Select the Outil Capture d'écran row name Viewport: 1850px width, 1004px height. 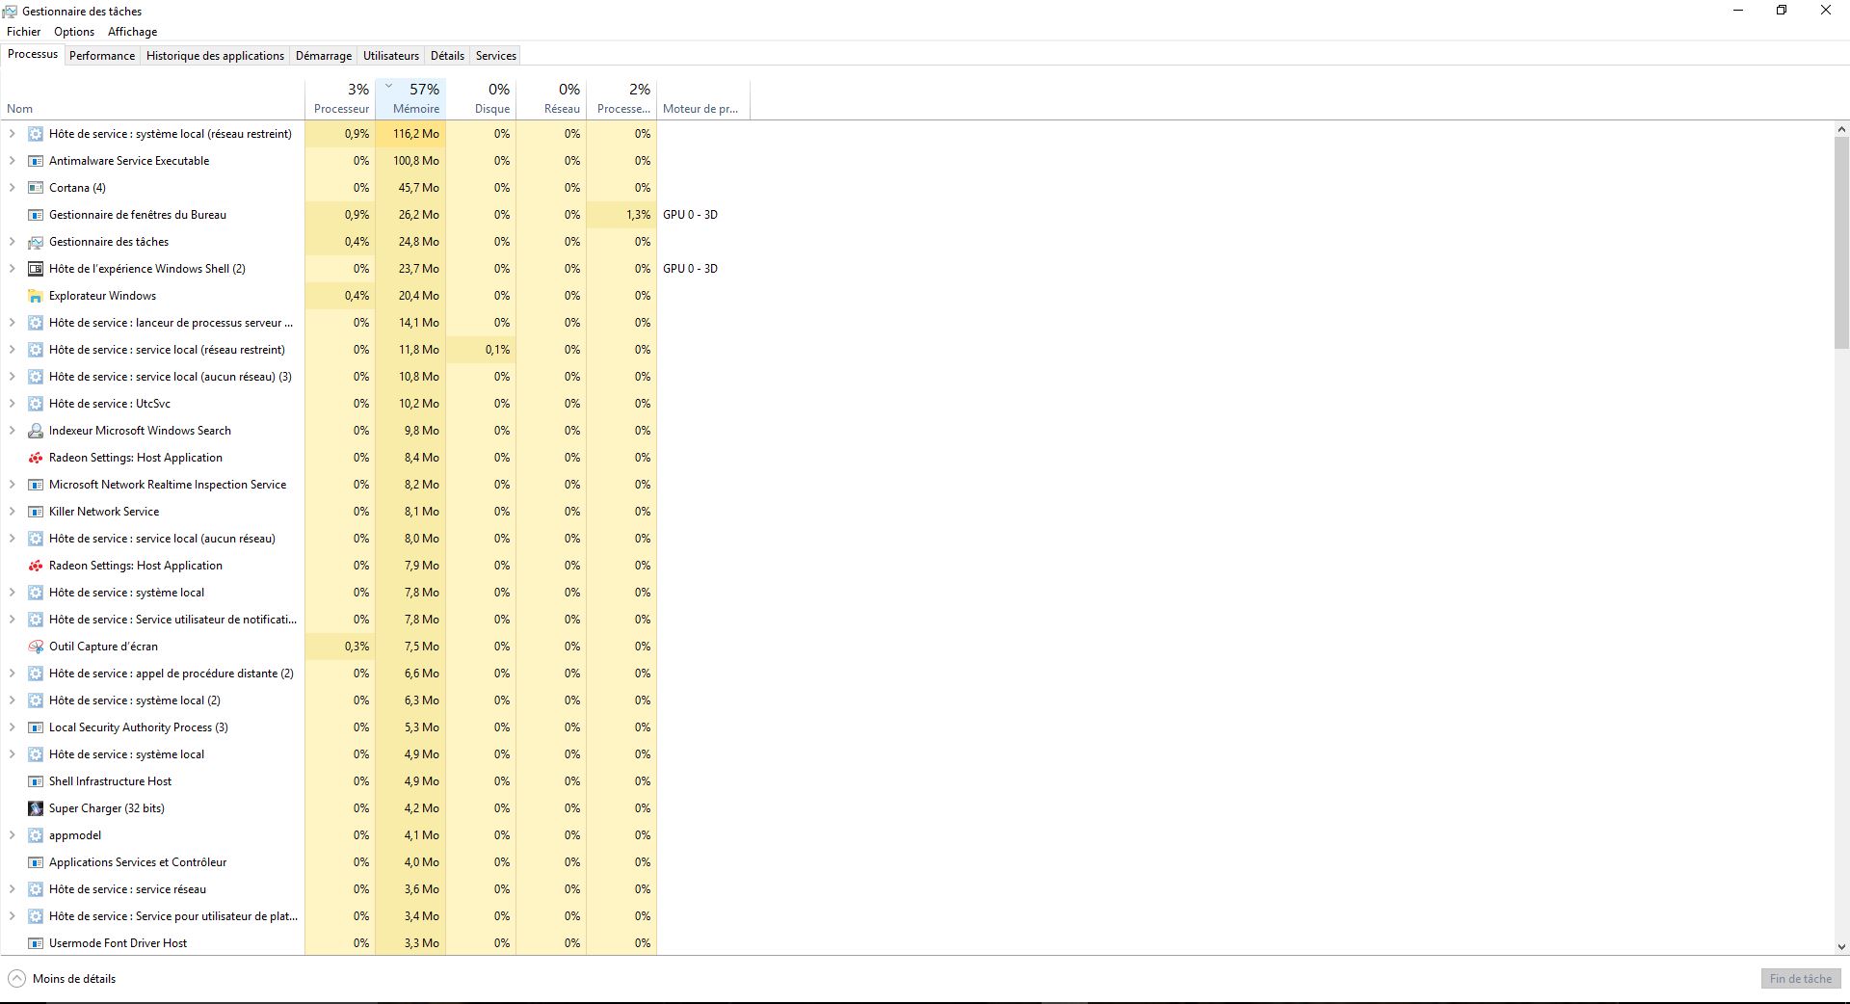pyautogui.click(x=103, y=647)
